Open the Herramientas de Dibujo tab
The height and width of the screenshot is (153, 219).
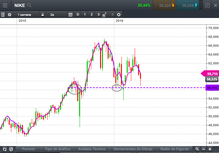pos(133,149)
